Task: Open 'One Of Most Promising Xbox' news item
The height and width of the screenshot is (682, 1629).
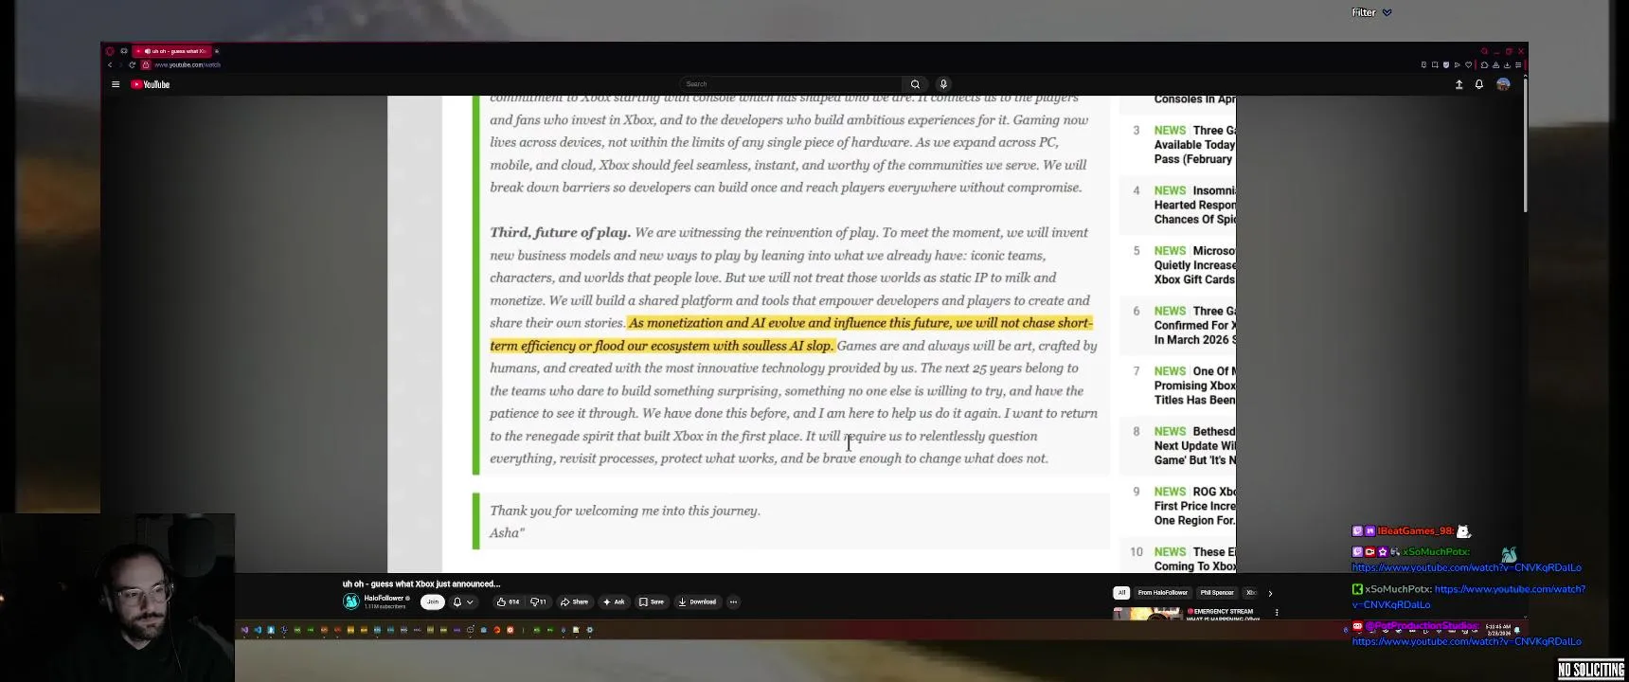Action: (x=1194, y=386)
